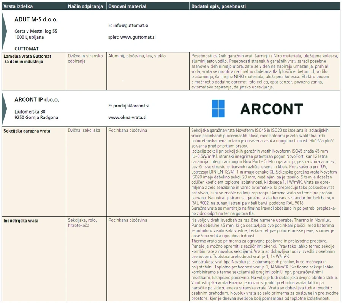This screenshot has width=342, height=303.
Task: Click the line starting 'V industrijska vrata Prizma'
Action: click(257, 283)
